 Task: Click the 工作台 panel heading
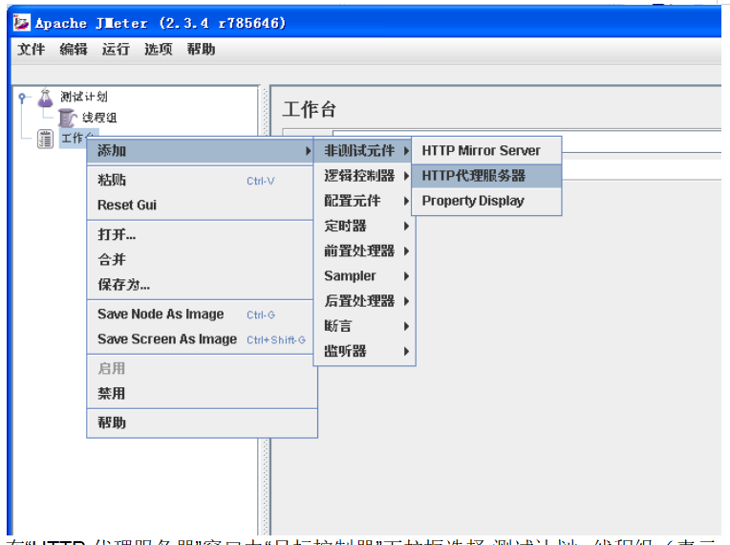click(310, 109)
